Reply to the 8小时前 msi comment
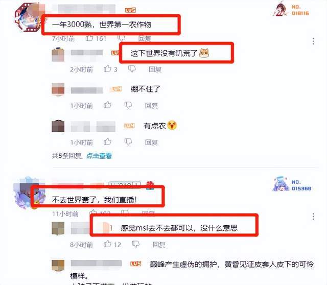The width and height of the screenshot is (327, 285). (x=159, y=244)
